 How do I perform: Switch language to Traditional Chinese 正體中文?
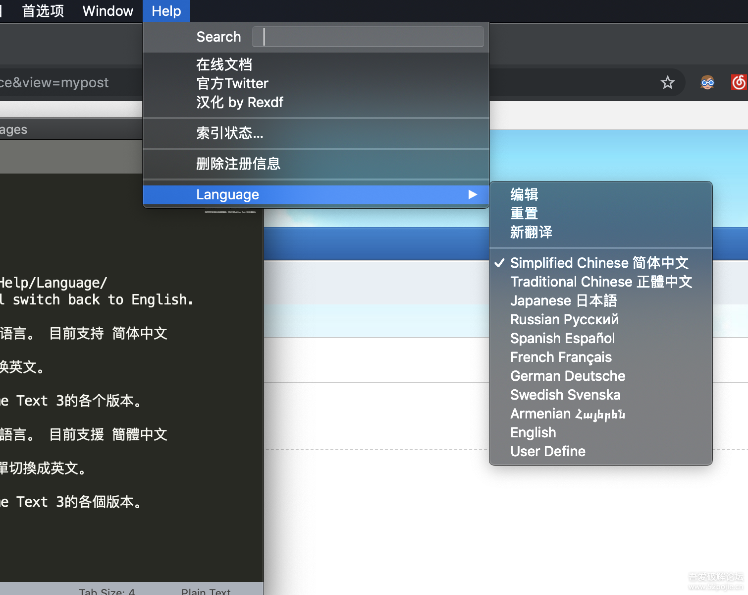(x=601, y=282)
